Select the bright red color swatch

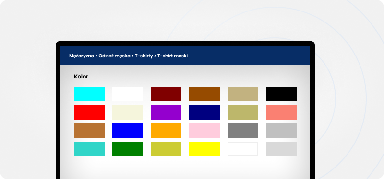point(89,112)
